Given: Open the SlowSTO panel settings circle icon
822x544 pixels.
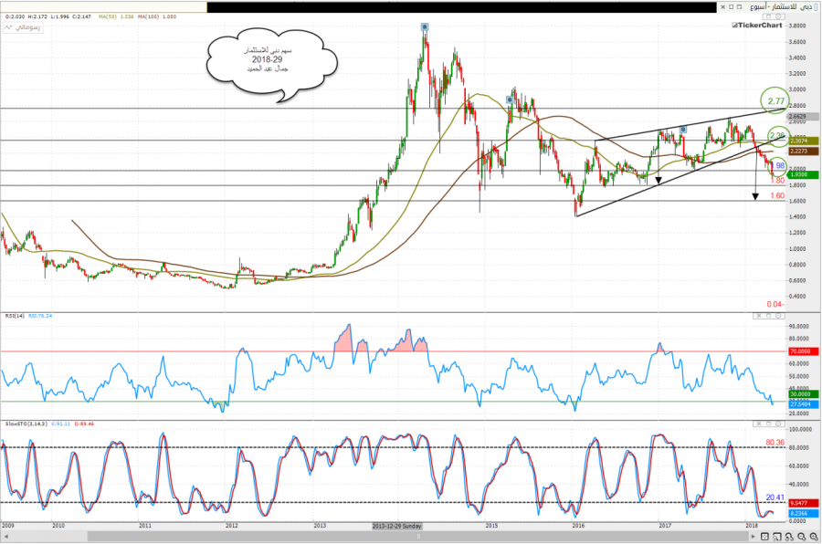Looking at the screenshot, I should [779, 424].
